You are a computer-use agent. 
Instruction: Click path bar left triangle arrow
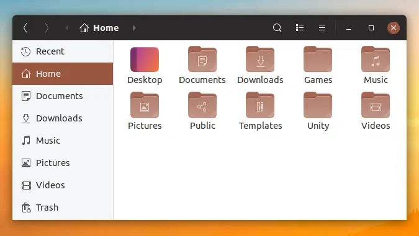pyautogui.click(x=67, y=28)
